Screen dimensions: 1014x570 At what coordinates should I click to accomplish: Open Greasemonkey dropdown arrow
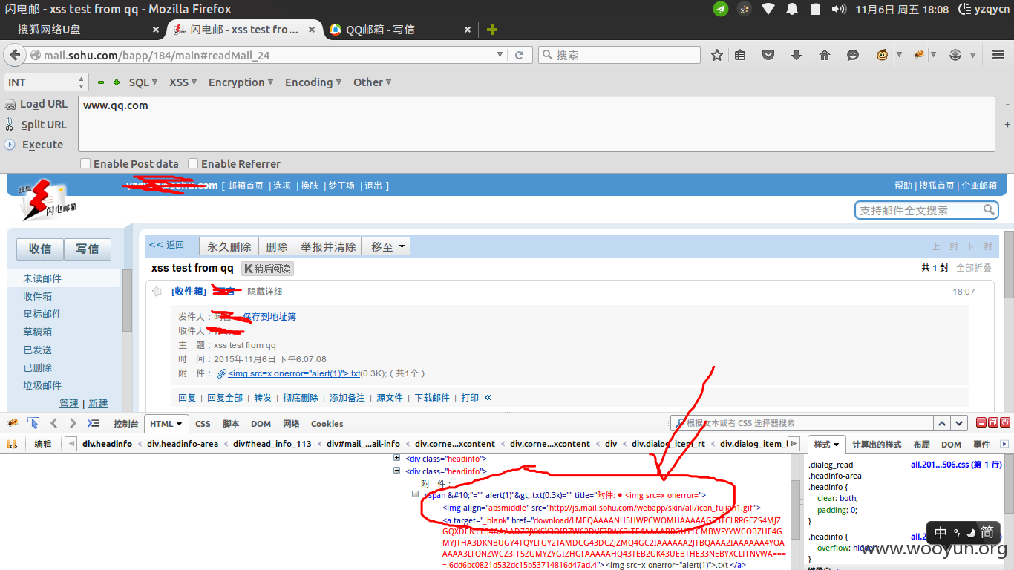click(x=899, y=55)
